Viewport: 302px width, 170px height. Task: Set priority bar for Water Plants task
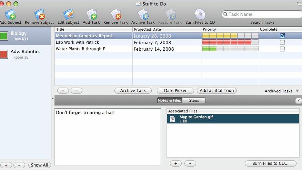click(x=230, y=49)
